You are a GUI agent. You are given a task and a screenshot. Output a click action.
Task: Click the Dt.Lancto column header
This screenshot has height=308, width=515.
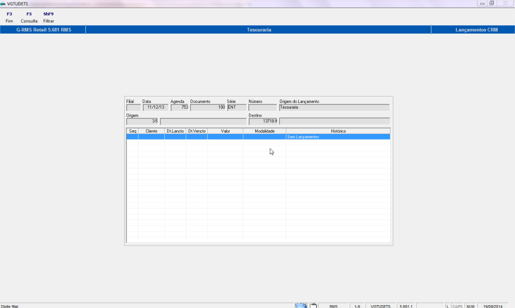coord(175,131)
